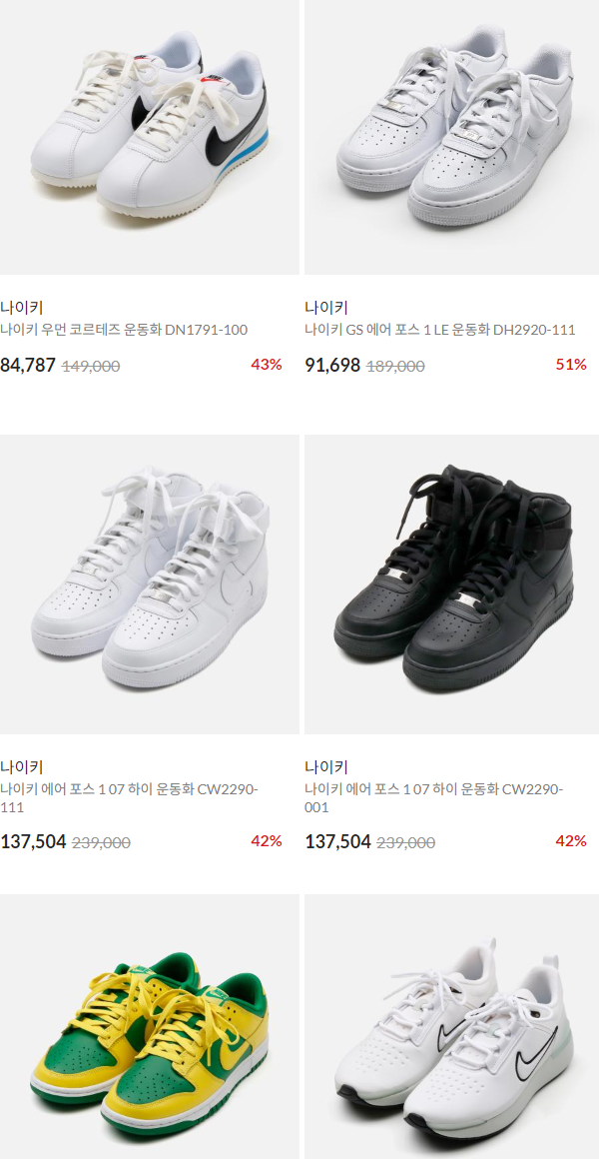Click the 84,787 sale price
599x1159 pixels.
point(28,365)
